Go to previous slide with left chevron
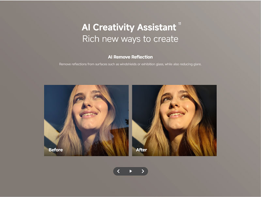This screenshot has height=197, width=261. pyautogui.click(x=118, y=171)
